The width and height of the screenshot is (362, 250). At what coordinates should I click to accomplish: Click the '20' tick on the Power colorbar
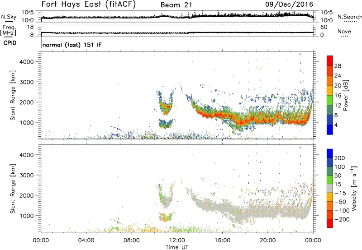[338, 86]
